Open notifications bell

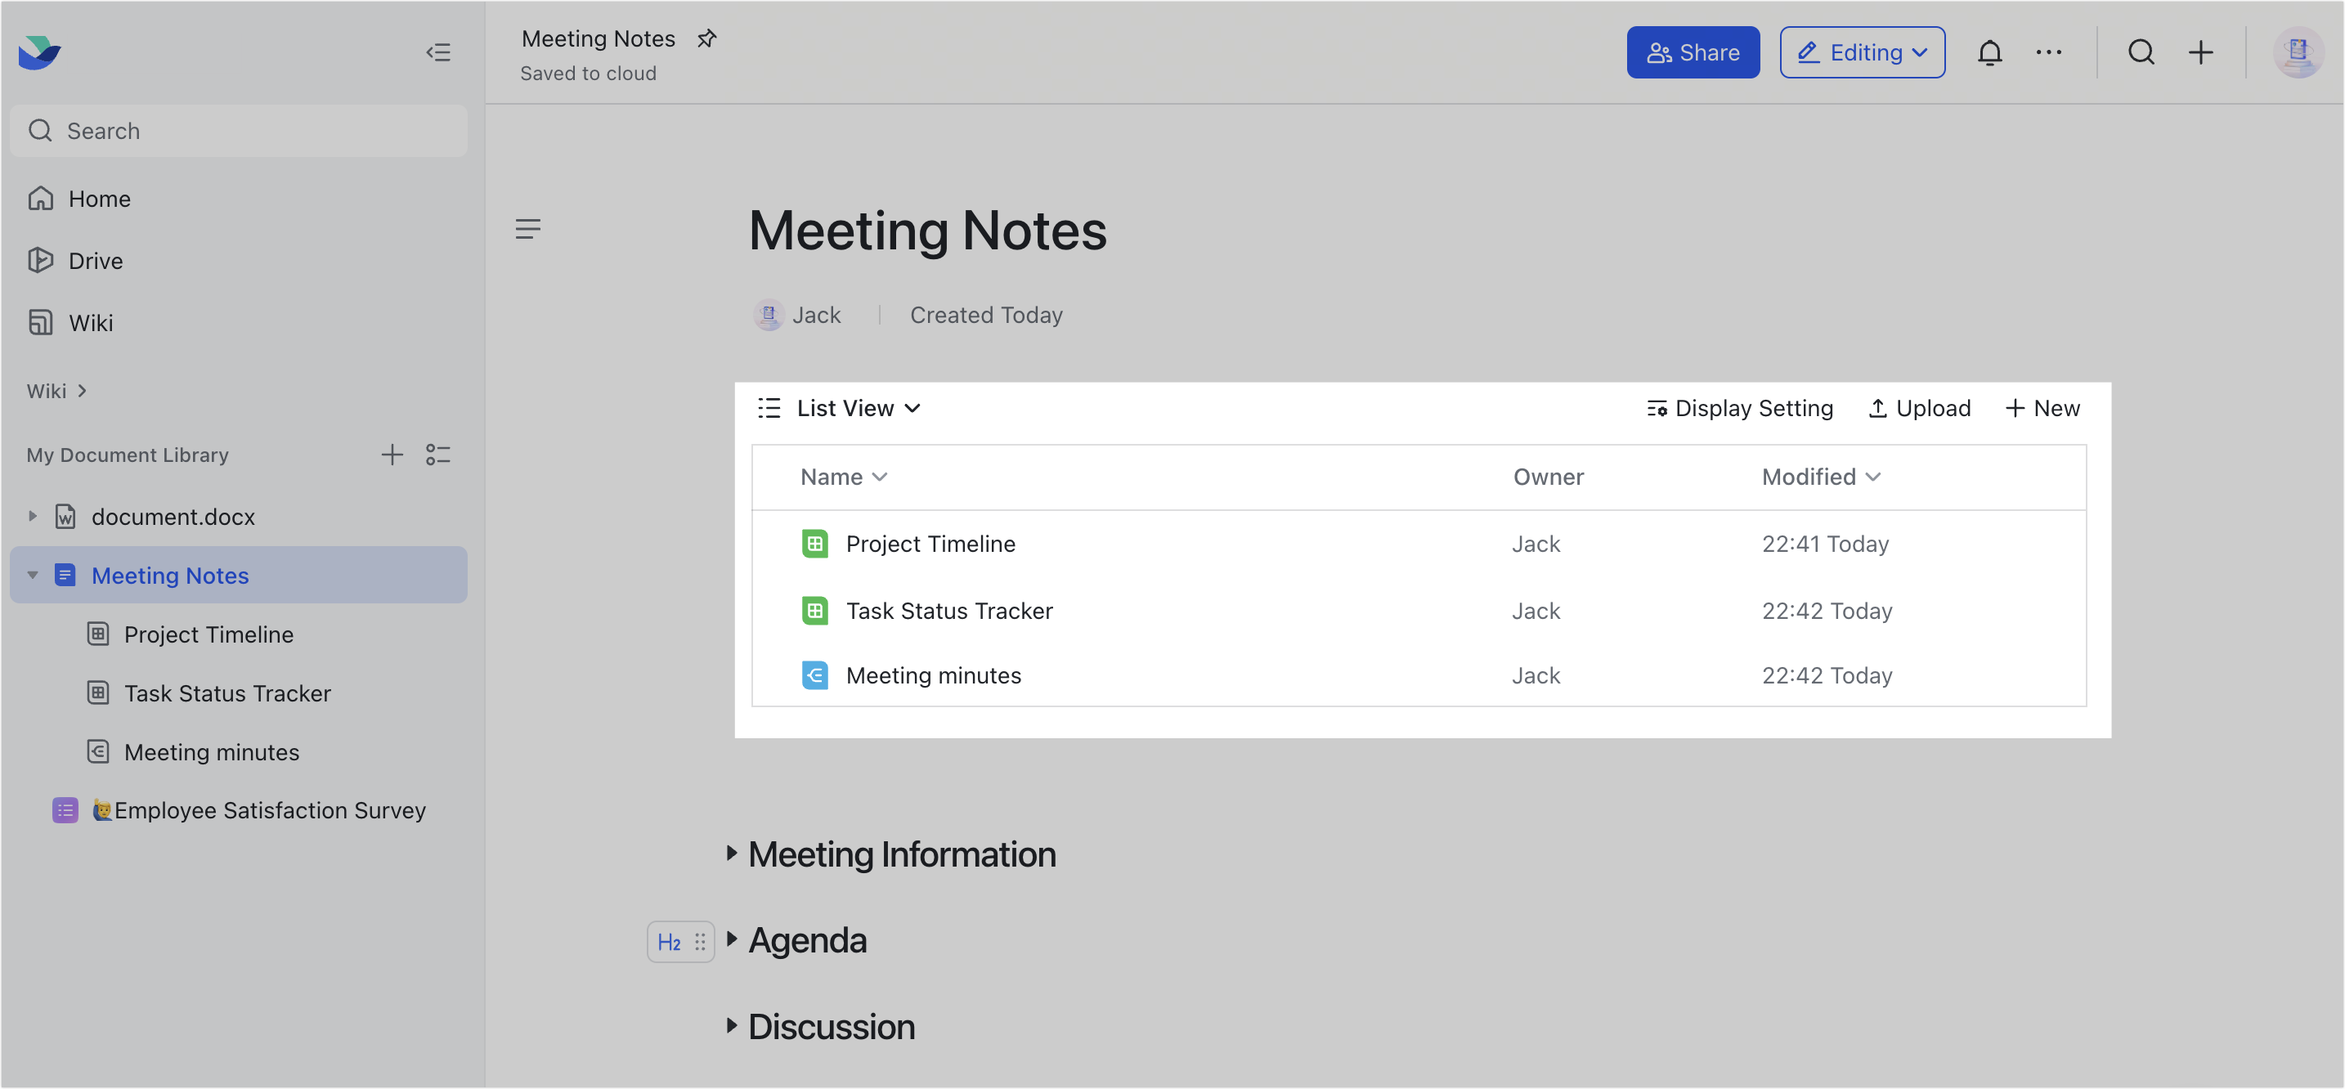click(x=1989, y=53)
